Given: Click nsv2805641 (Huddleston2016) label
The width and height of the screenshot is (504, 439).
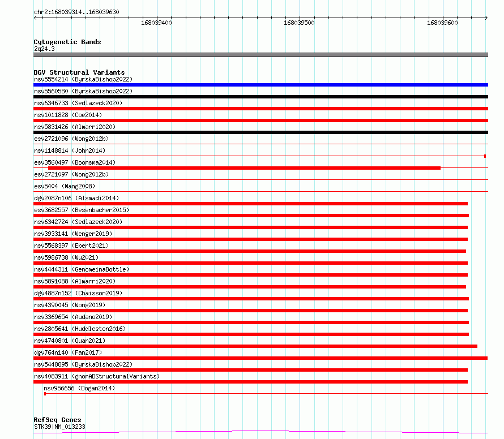Looking at the screenshot, I should [80, 329].
